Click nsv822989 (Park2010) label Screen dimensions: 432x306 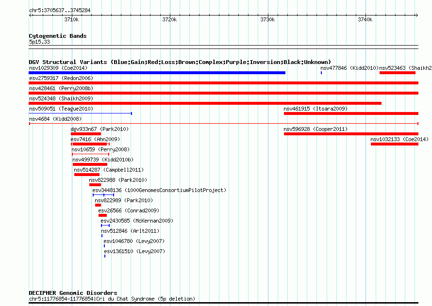click(124, 200)
